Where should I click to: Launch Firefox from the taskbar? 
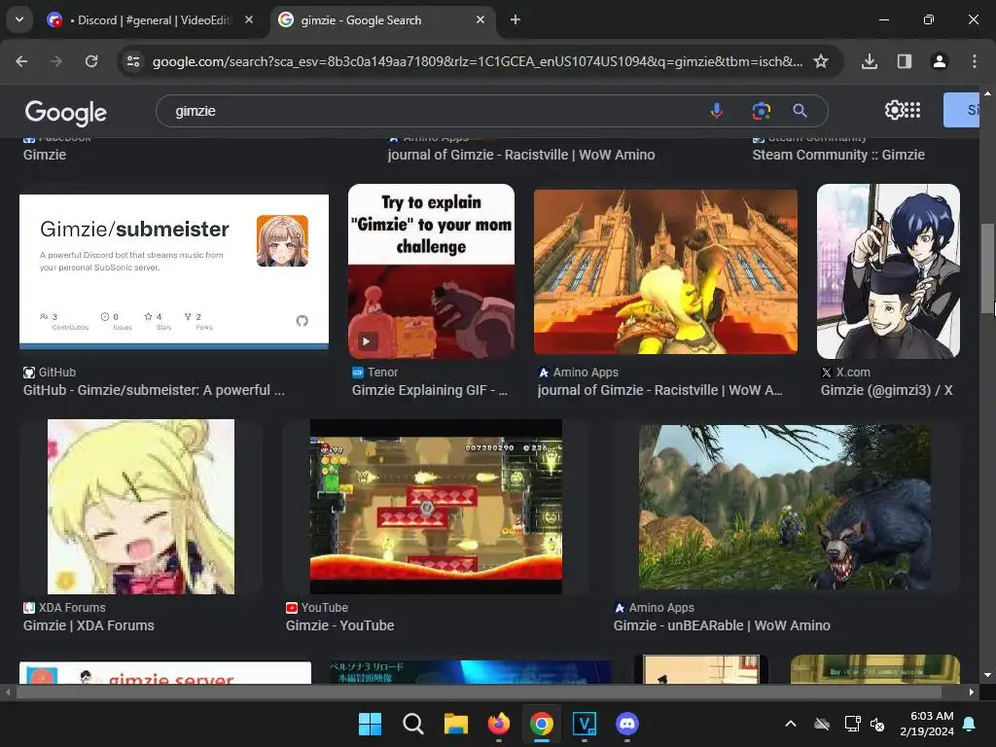[x=499, y=724]
